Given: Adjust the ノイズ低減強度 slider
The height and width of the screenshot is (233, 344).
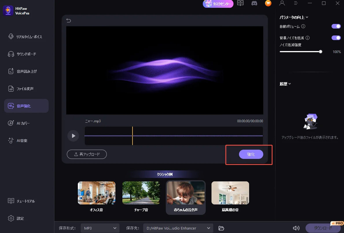Looking at the screenshot, I should tap(320, 52).
